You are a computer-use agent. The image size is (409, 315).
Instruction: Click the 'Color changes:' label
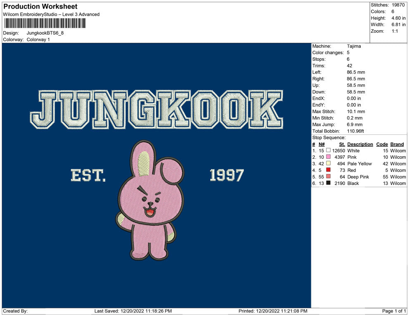(328, 53)
